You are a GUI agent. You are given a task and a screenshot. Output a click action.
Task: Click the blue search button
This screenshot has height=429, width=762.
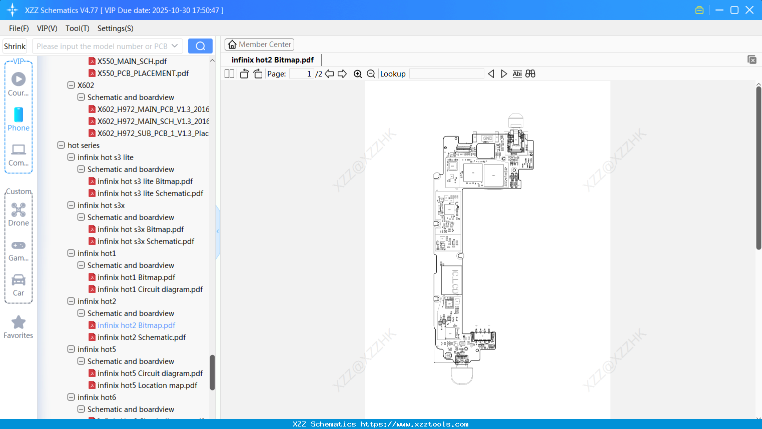200,45
